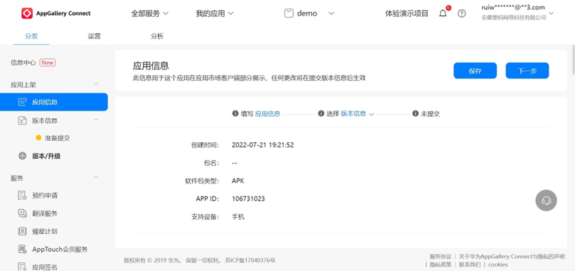Screen dimensions: 575x271
Task: Click the APP ID value 106731023
Action: click(x=248, y=199)
